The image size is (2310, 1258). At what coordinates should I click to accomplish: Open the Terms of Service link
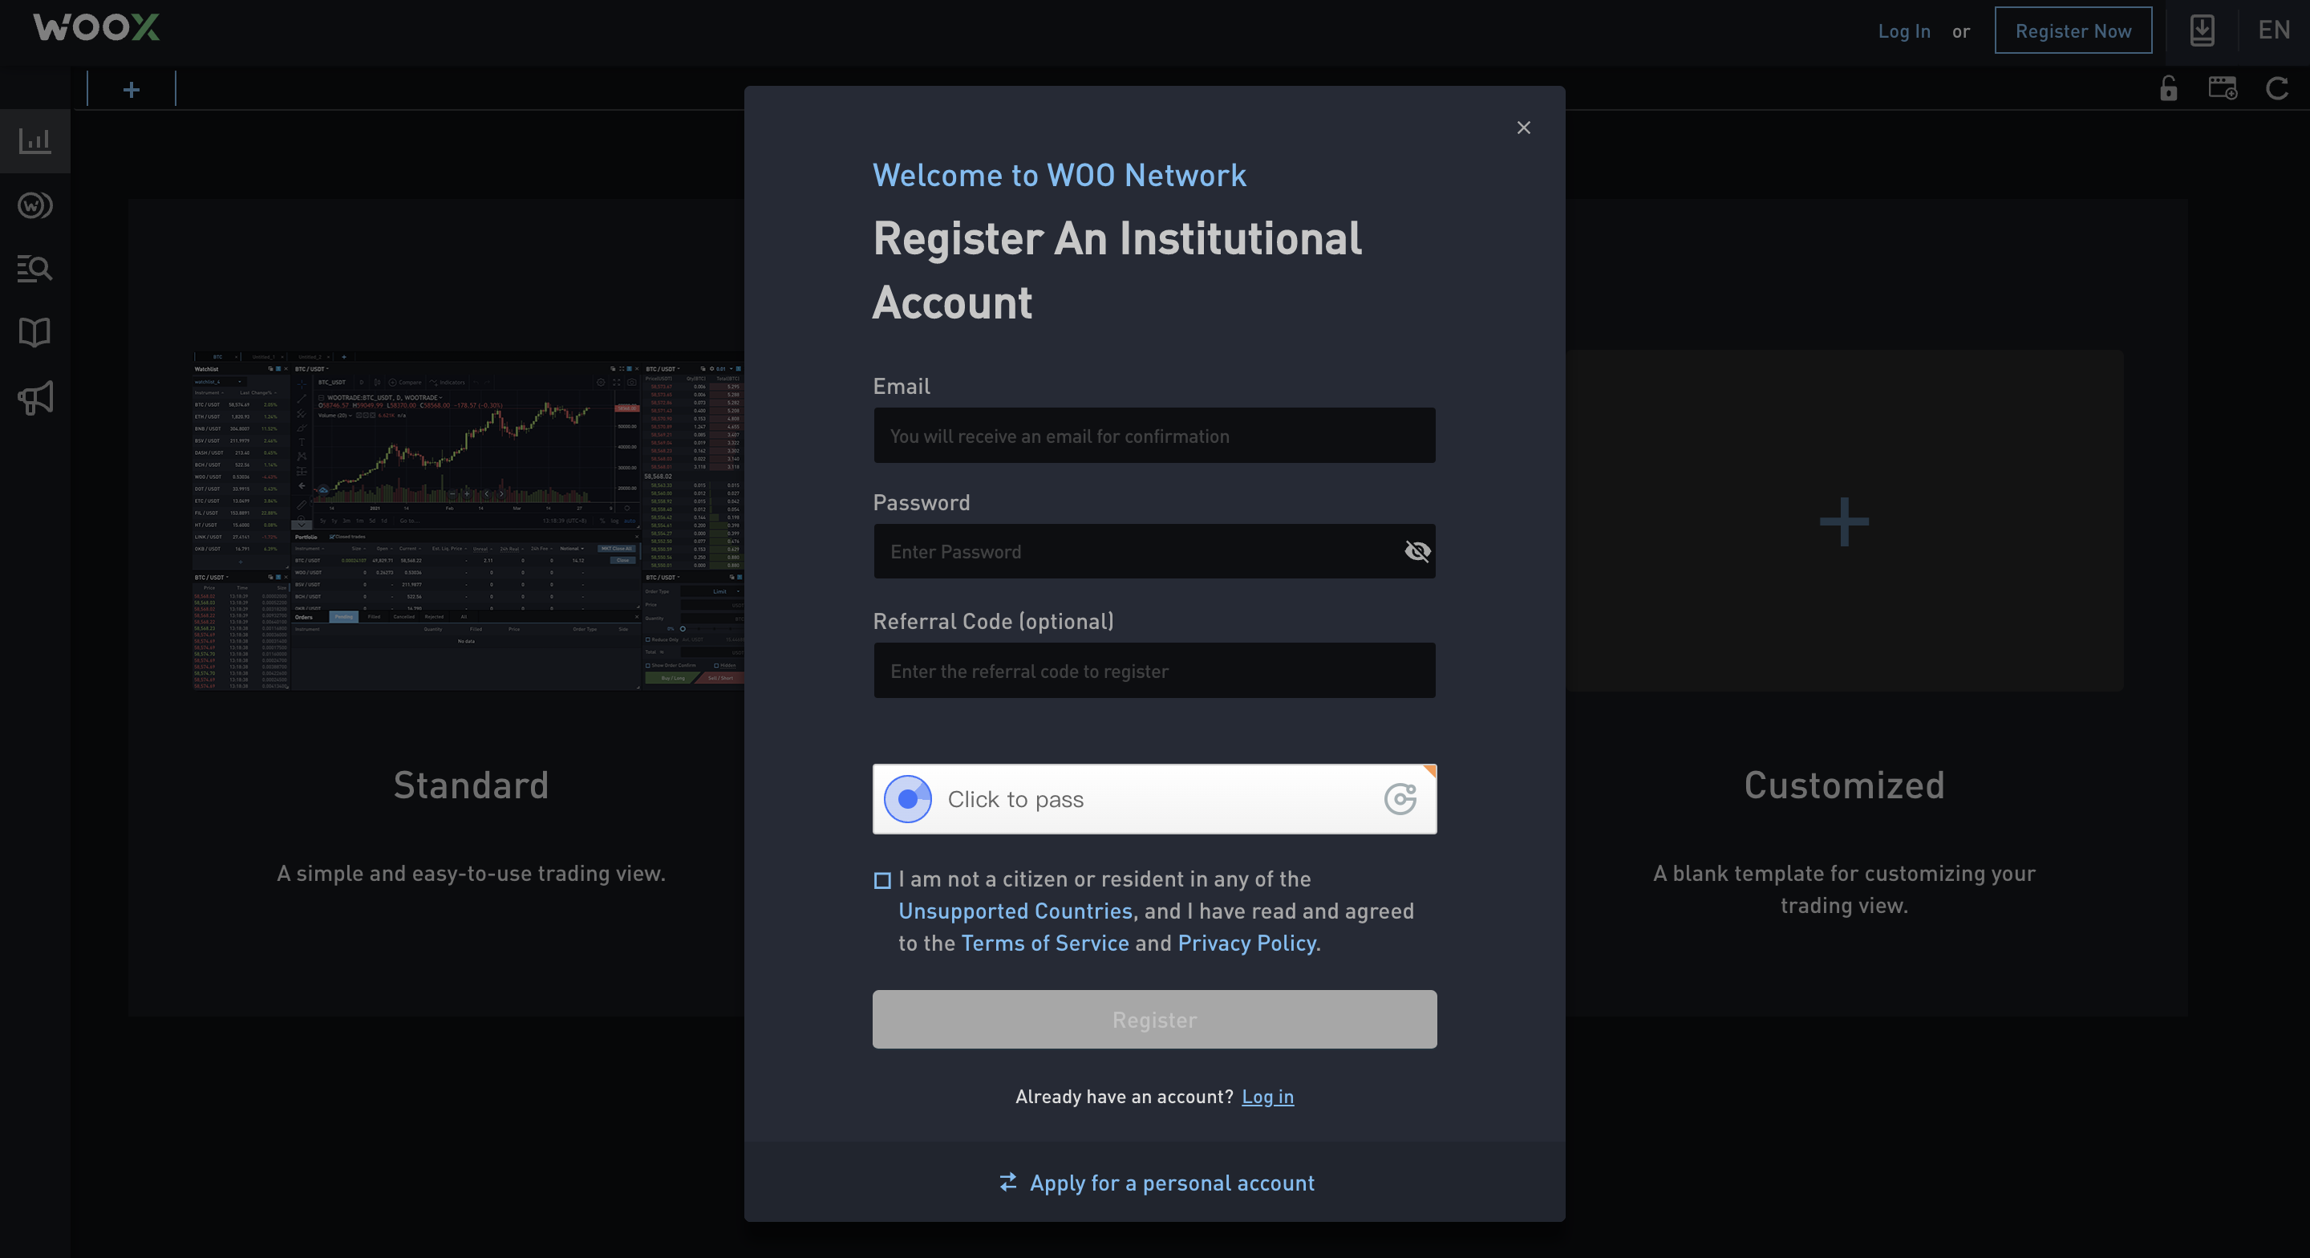pyautogui.click(x=1044, y=943)
